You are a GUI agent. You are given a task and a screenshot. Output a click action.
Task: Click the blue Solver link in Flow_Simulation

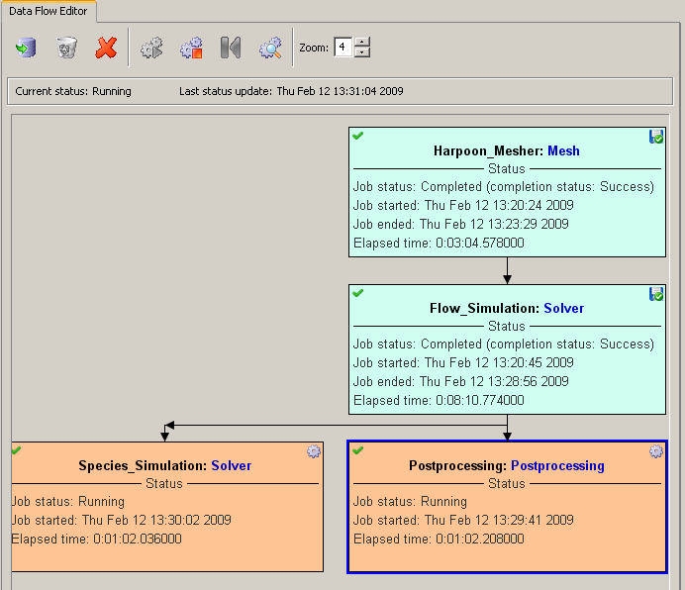pos(563,308)
